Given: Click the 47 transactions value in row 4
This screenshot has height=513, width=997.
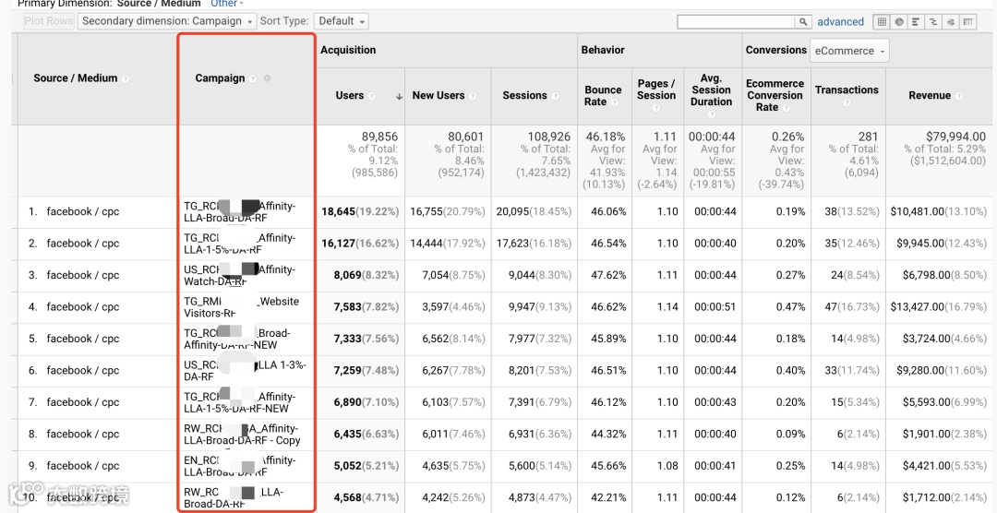Looking at the screenshot, I should pyautogui.click(x=831, y=307).
